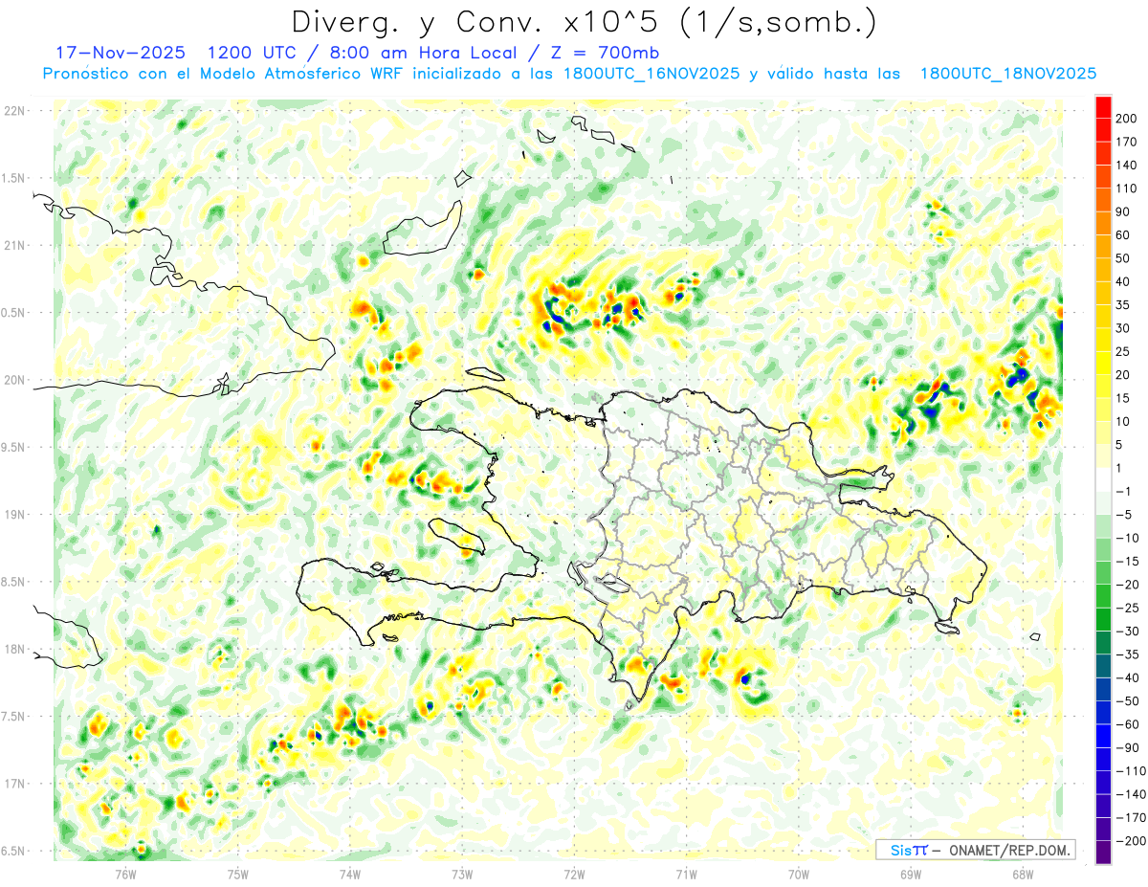Click the "73W" longitude label
The image size is (1148, 887).
pos(462,874)
